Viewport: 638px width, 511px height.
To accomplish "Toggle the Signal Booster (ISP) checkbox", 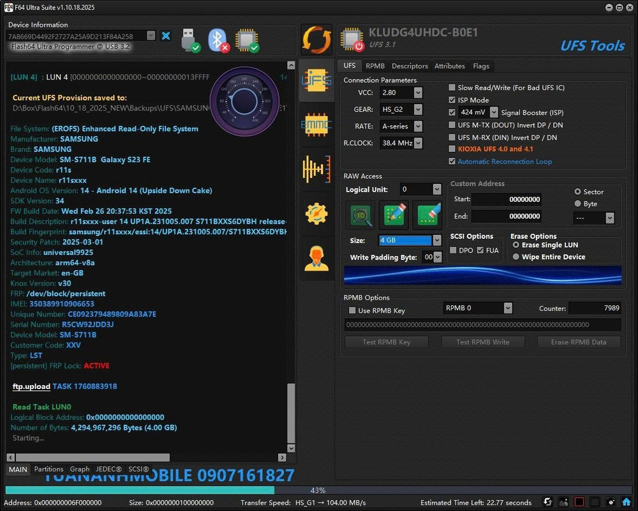I will (x=452, y=112).
